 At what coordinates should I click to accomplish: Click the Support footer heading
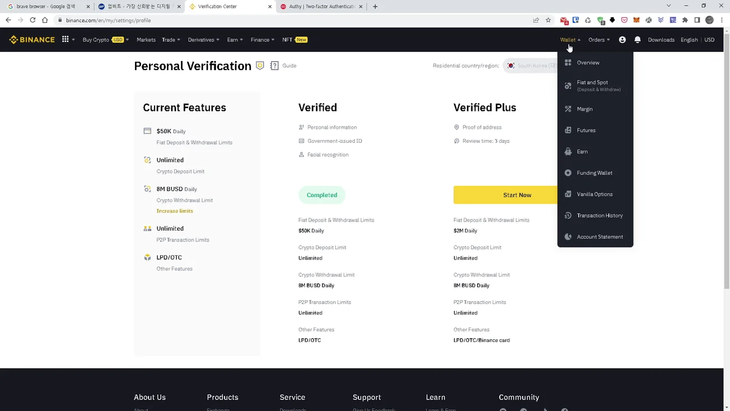tap(367, 397)
